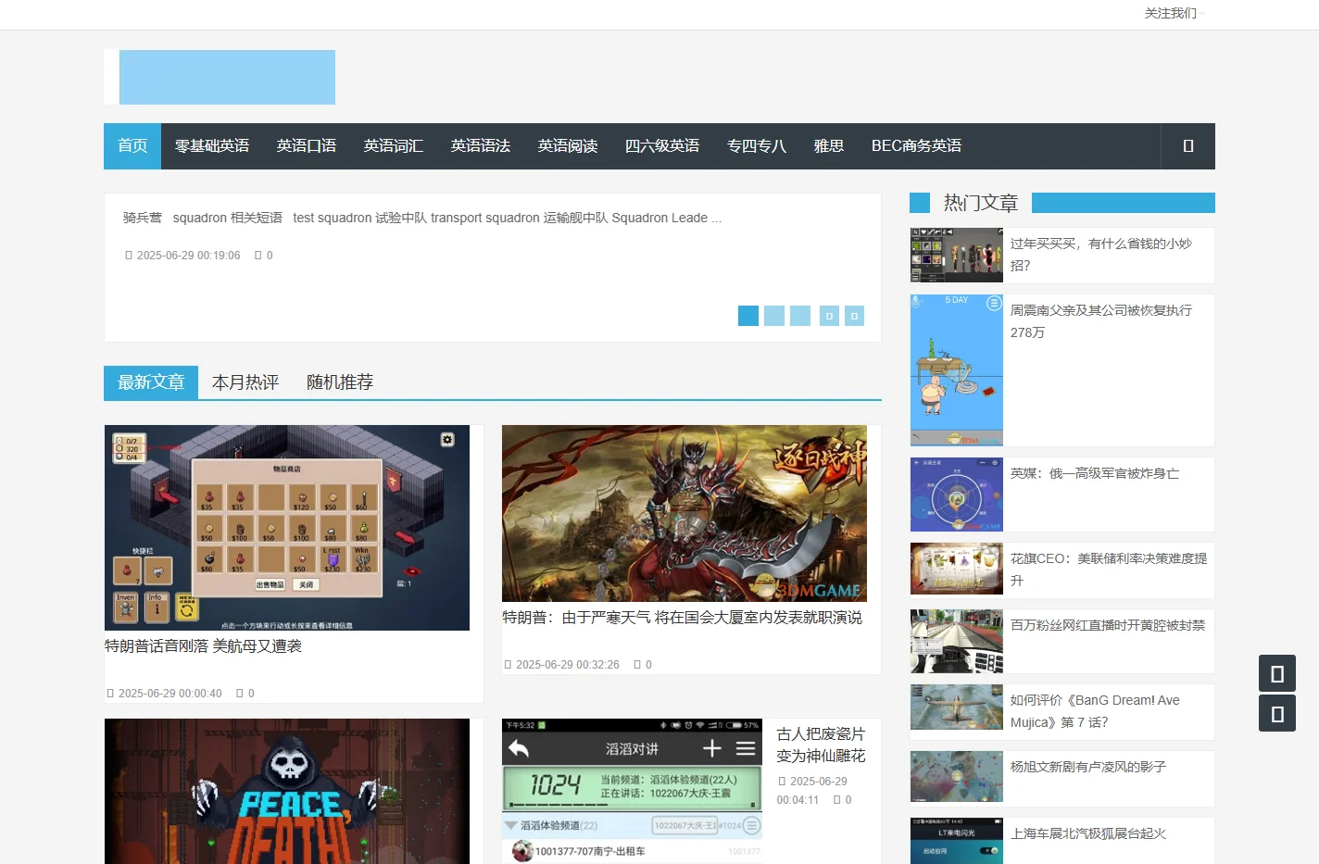
Task: Open the 英语语法 menu item
Action: (x=481, y=146)
